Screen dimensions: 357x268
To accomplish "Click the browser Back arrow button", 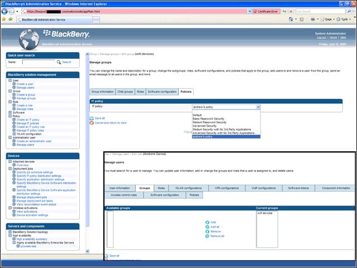I will tap(4, 11).
